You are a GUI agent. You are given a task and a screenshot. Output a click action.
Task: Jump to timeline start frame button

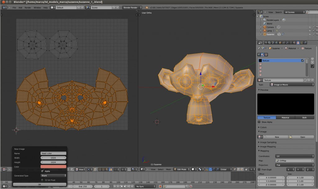[115, 187]
